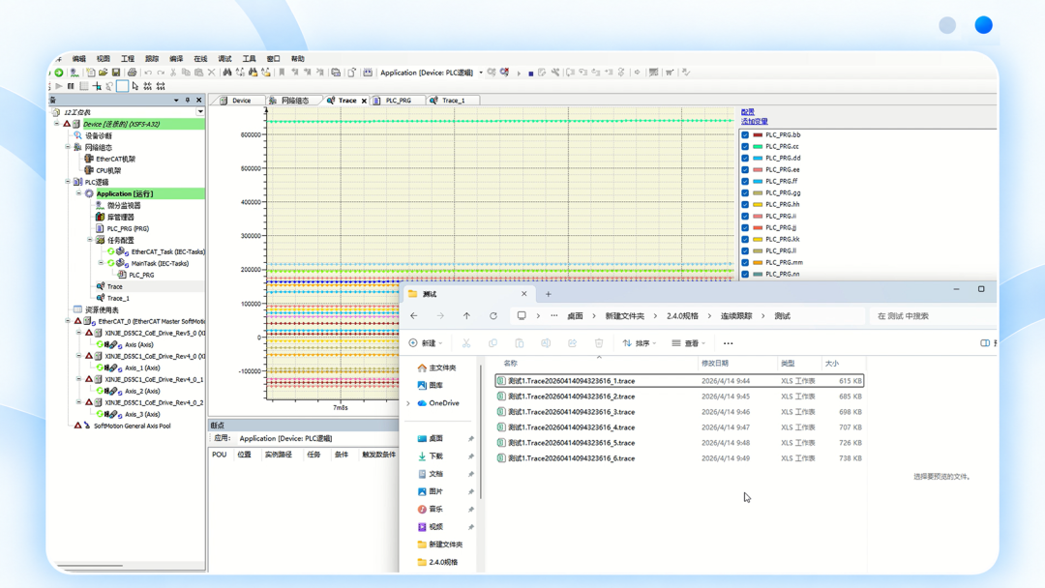Click the trace cursor crosshair icon

coord(98,87)
